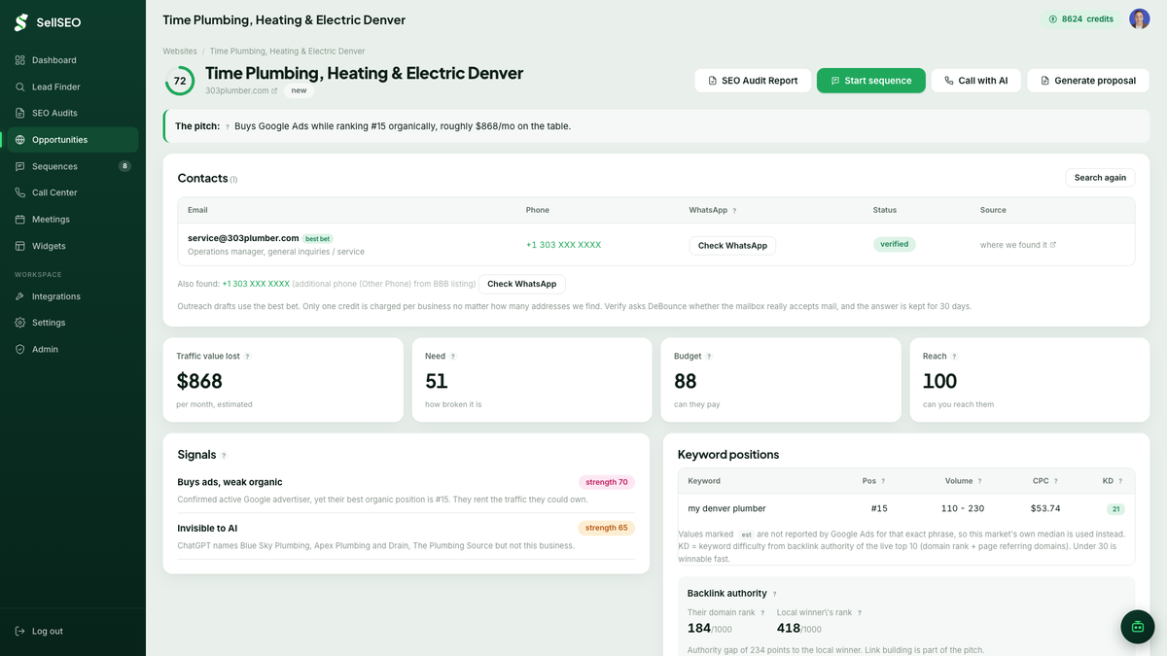Click help icon next to Reach
The width and height of the screenshot is (1167, 656).
click(x=954, y=357)
